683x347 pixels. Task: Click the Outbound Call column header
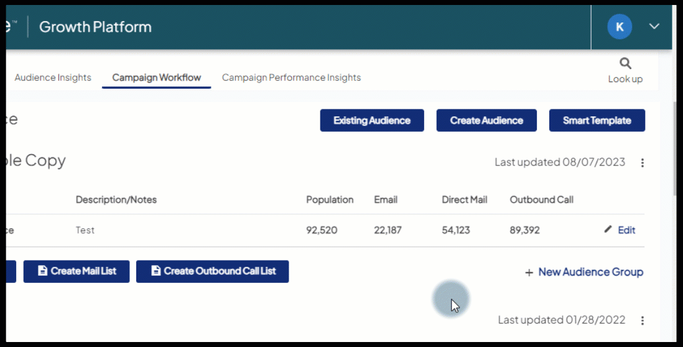click(x=541, y=200)
